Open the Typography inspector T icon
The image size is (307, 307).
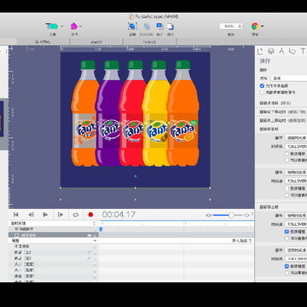(x=303, y=51)
